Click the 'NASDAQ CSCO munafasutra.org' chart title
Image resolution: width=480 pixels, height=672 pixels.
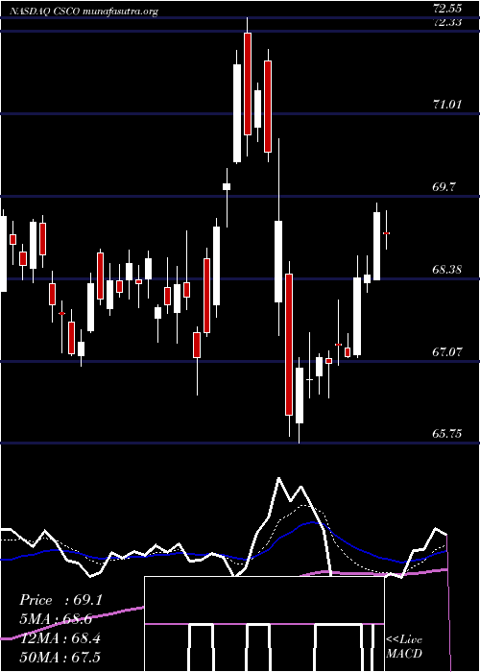pyautogui.click(x=83, y=12)
